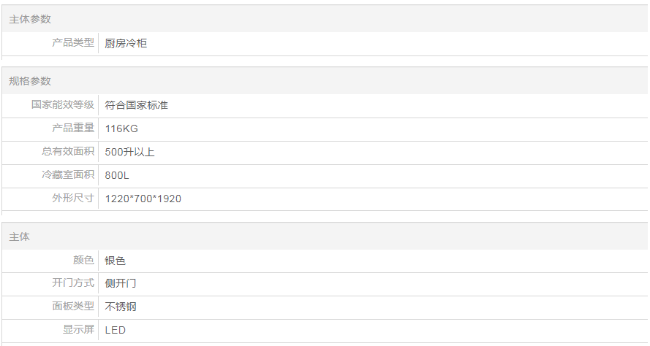
Task: Click the LED display value
Action: point(116,330)
